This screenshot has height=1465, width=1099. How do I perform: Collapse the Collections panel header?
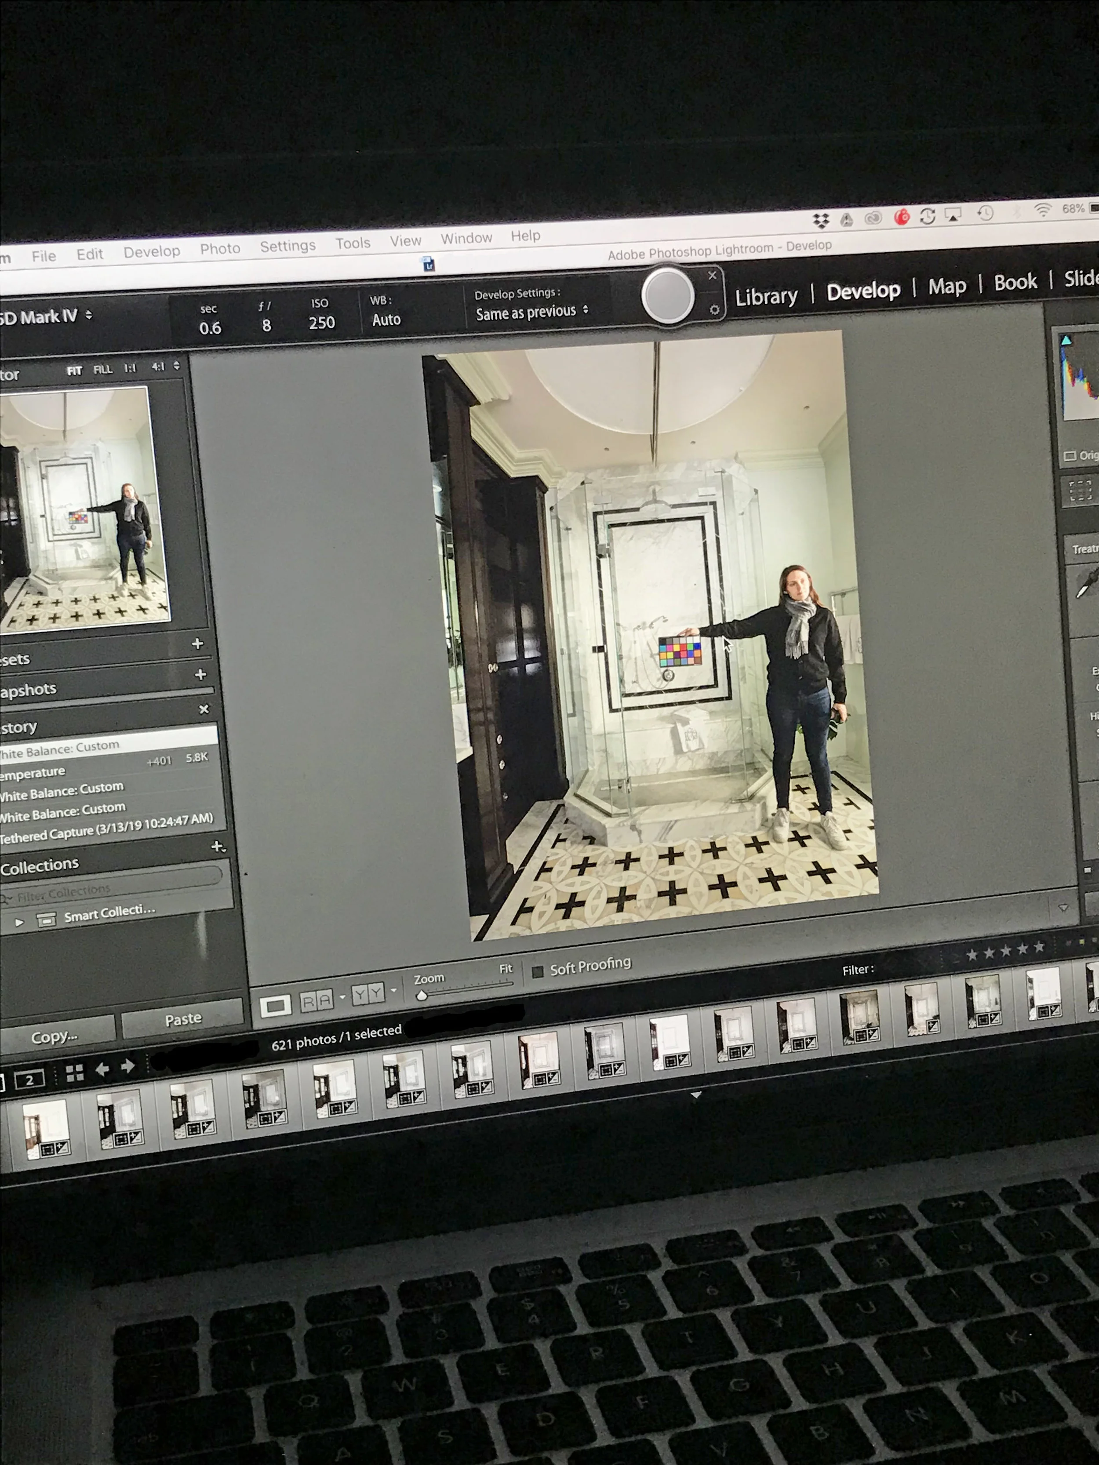click(40, 865)
